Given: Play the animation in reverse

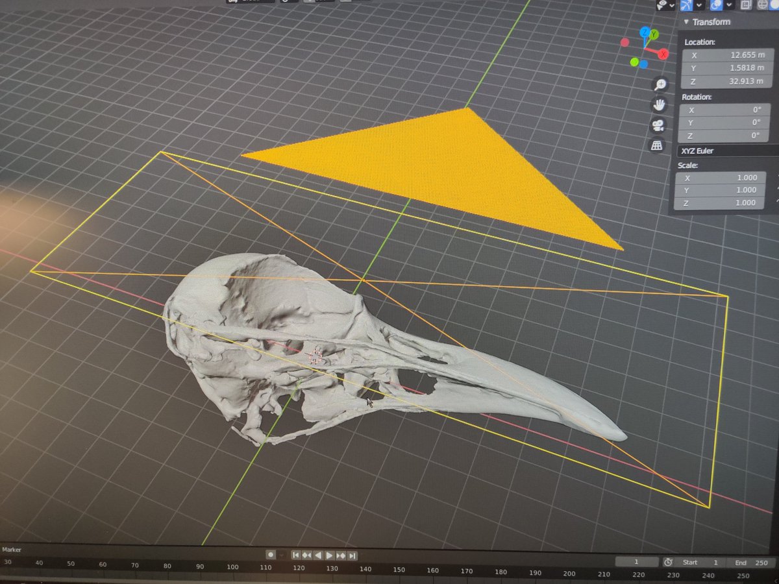Looking at the screenshot, I should coord(318,555).
